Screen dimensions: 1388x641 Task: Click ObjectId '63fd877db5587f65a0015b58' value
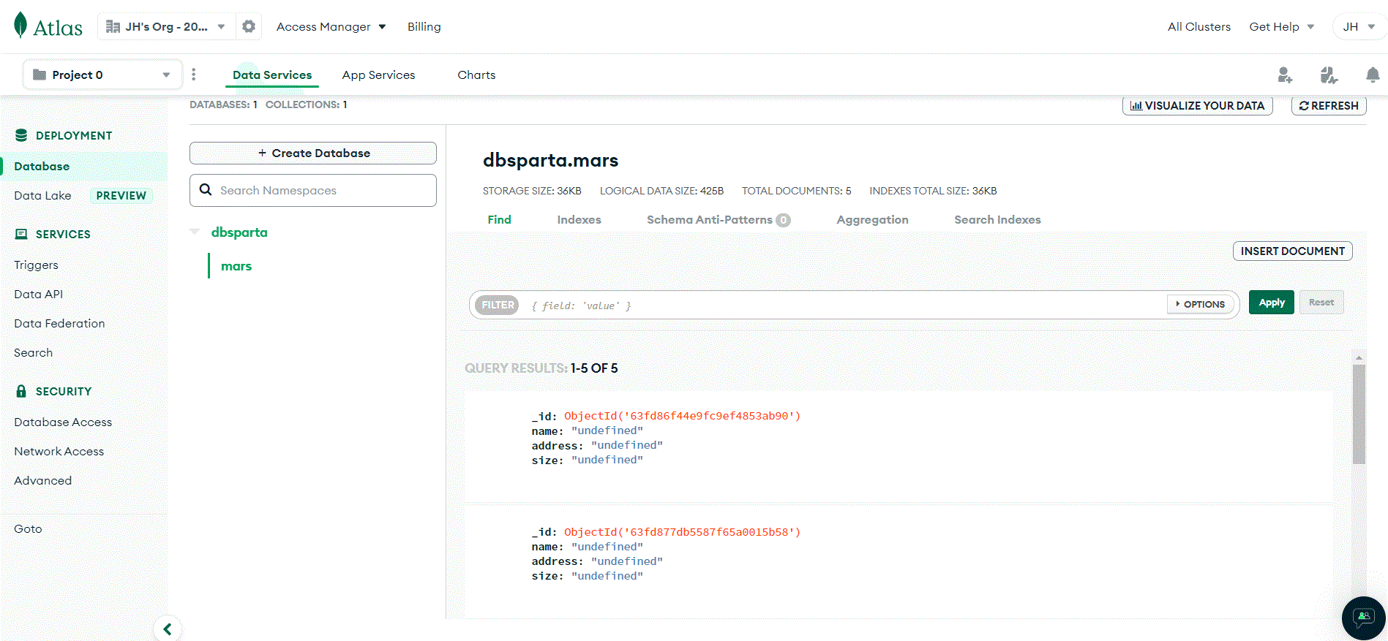pos(682,532)
